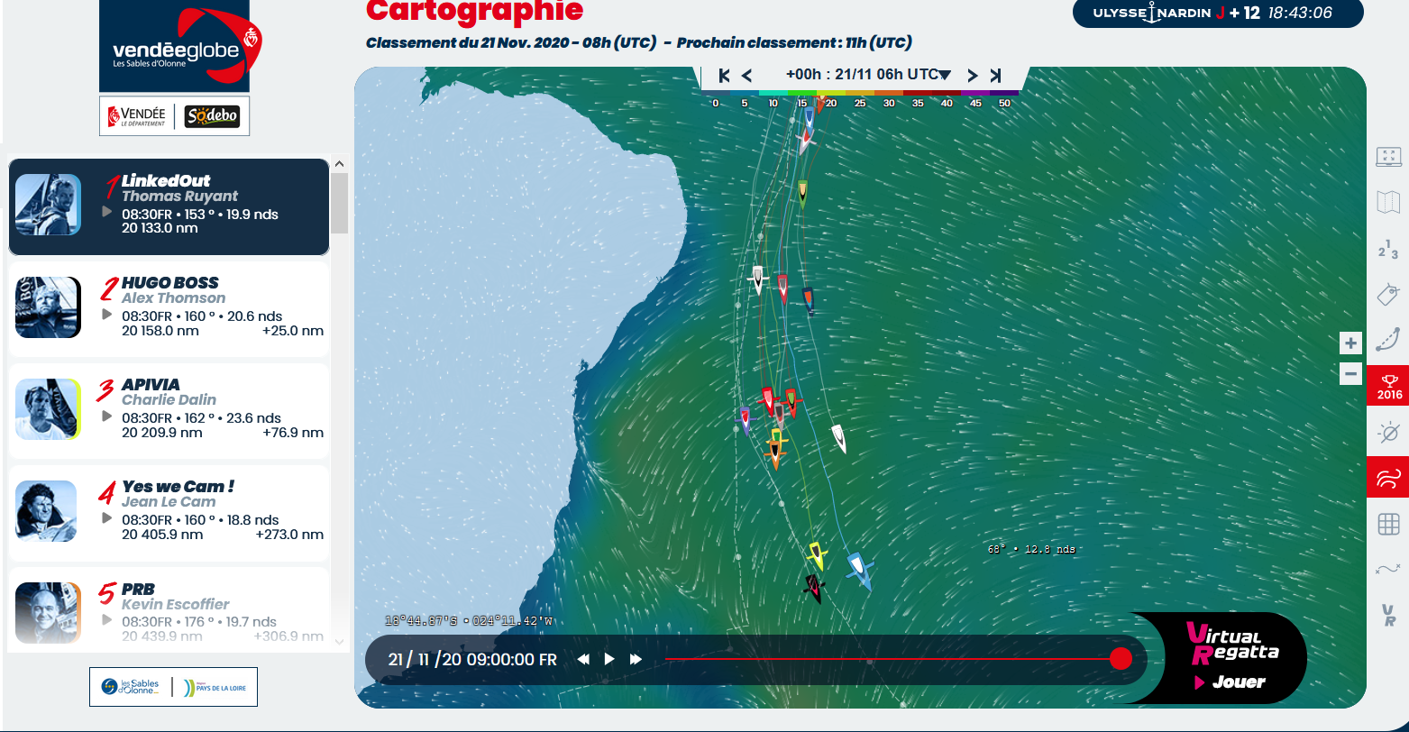Go to previous wind forecast step
This screenshot has height=732, width=1409.
pos(746,75)
